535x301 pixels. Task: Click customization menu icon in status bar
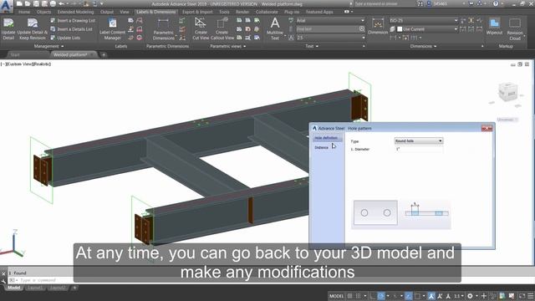[530, 296]
